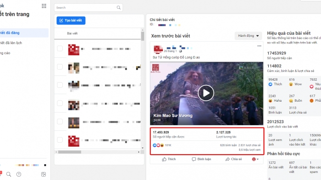This screenshot has width=321, height=180.
Task: Tick the checkbox of the second post row
Action: pyautogui.click(x=60, y=67)
